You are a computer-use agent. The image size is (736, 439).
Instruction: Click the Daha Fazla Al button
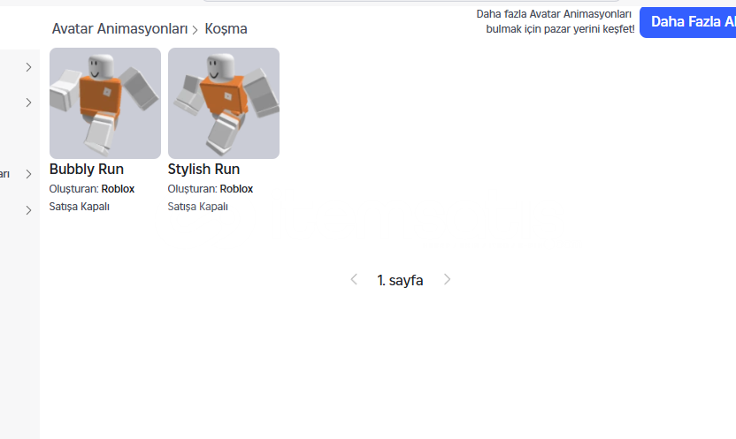point(688,22)
